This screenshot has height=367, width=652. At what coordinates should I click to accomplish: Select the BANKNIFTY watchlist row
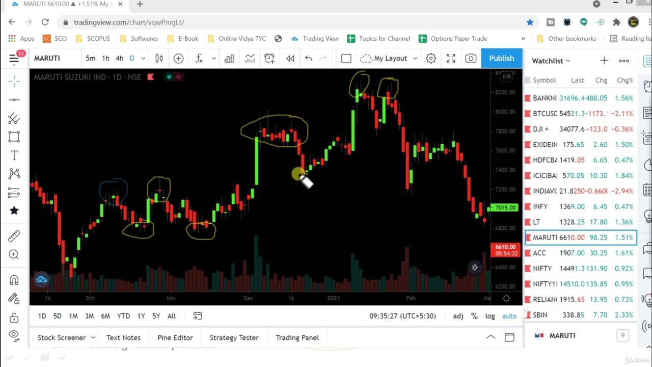tap(581, 98)
